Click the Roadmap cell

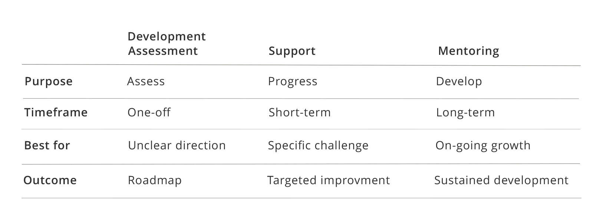click(155, 180)
